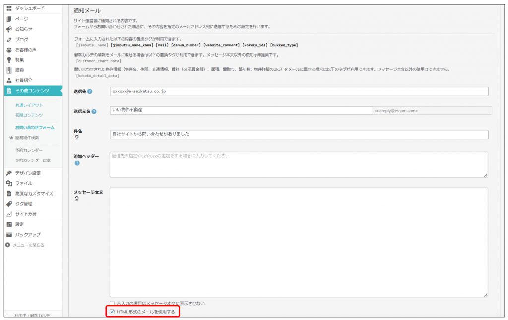Reset the 件名 field with undo icon
This screenshot has height=320, width=508.
coord(76,137)
